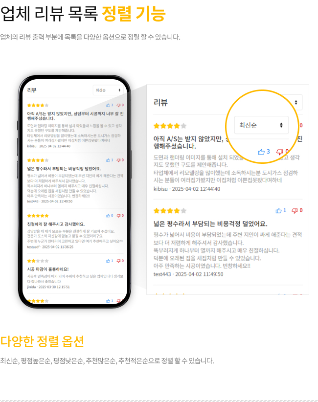Open the magnified 최신순 dropdown inside yellow circle
318x402 pixels.
pos(261,125)
